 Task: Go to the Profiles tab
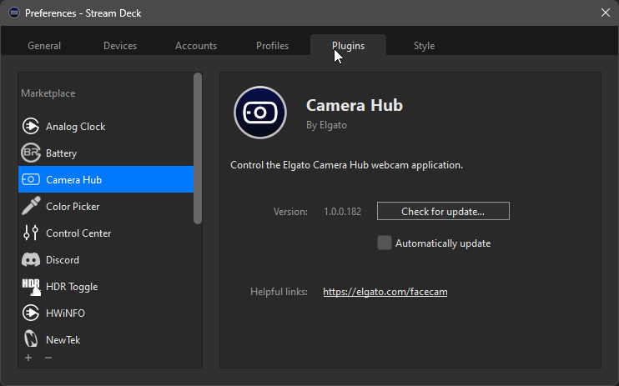(273, 46)
